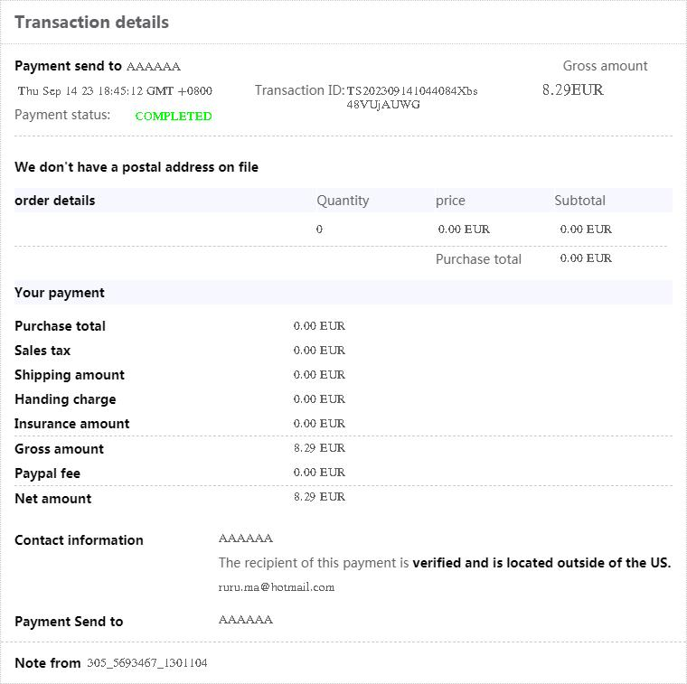Click the note reference 305_5693467_1301104
Image resolution: width=687 pixels, height=684 pixels.
(146, 663)
